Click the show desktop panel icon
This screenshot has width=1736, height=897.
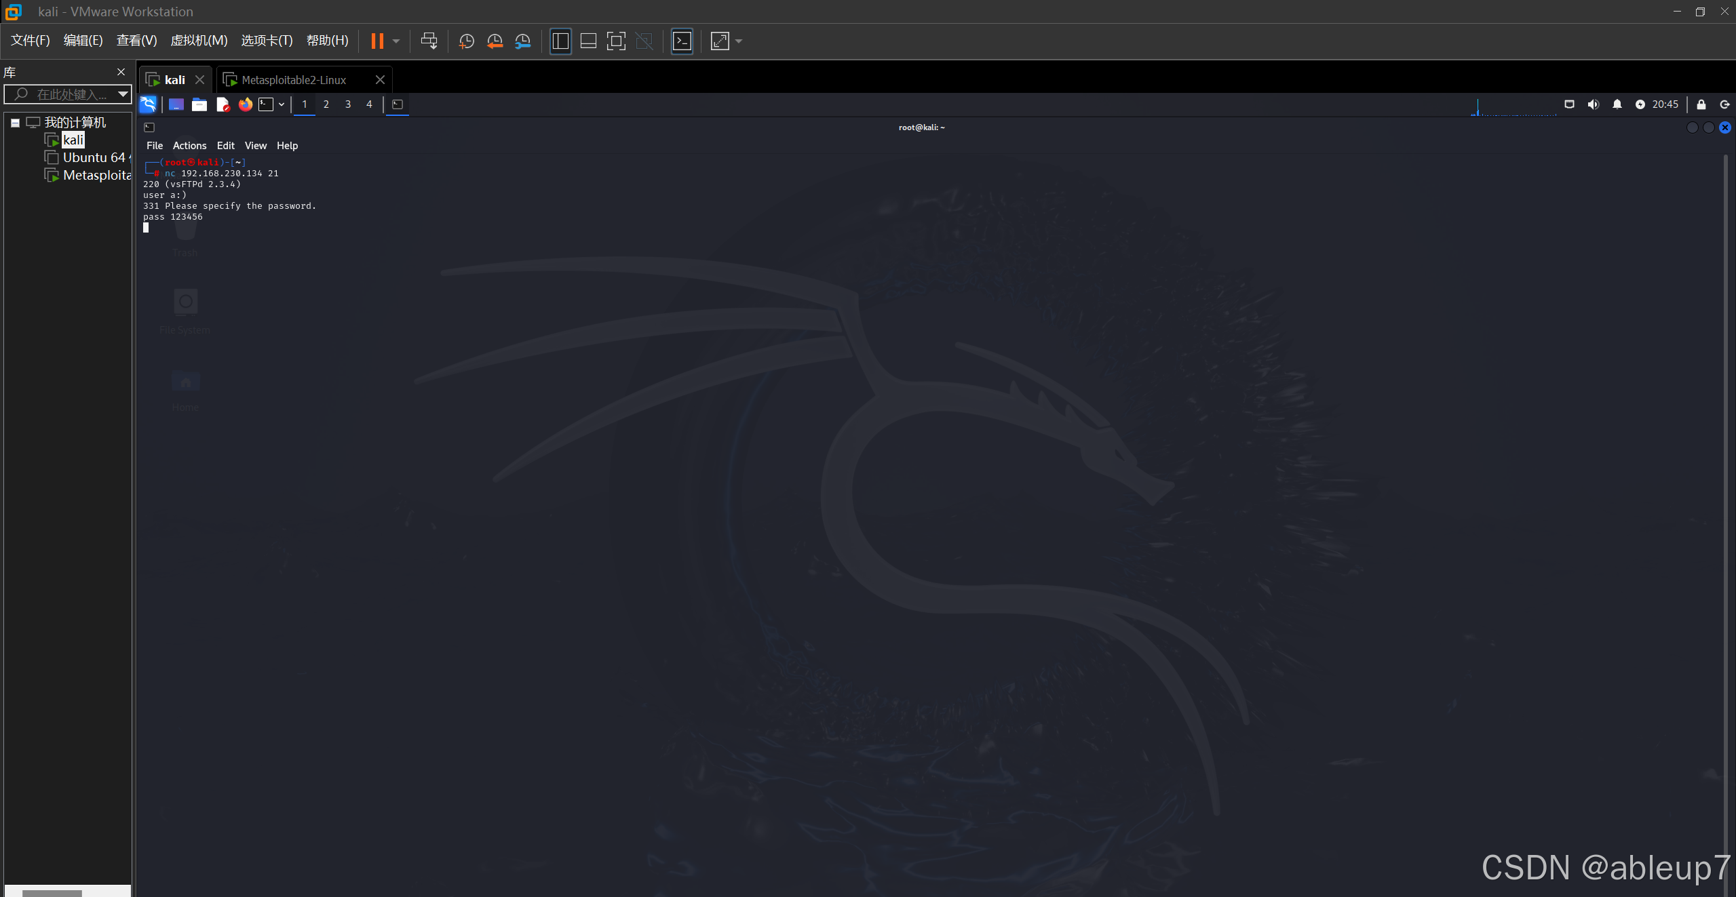click(x=176, y=104)
